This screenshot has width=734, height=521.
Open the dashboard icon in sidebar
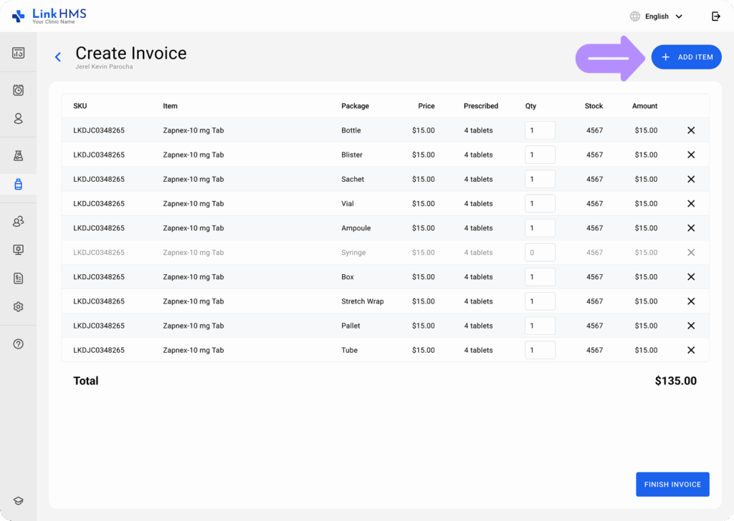click(x=18, y=53)
